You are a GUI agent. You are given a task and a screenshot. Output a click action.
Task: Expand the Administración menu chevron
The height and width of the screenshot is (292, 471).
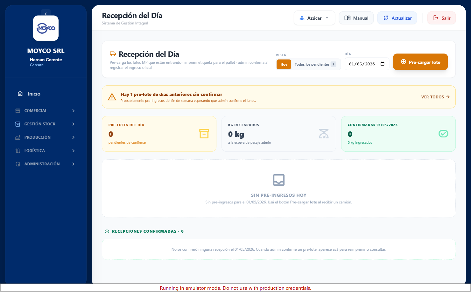[73, 164]
